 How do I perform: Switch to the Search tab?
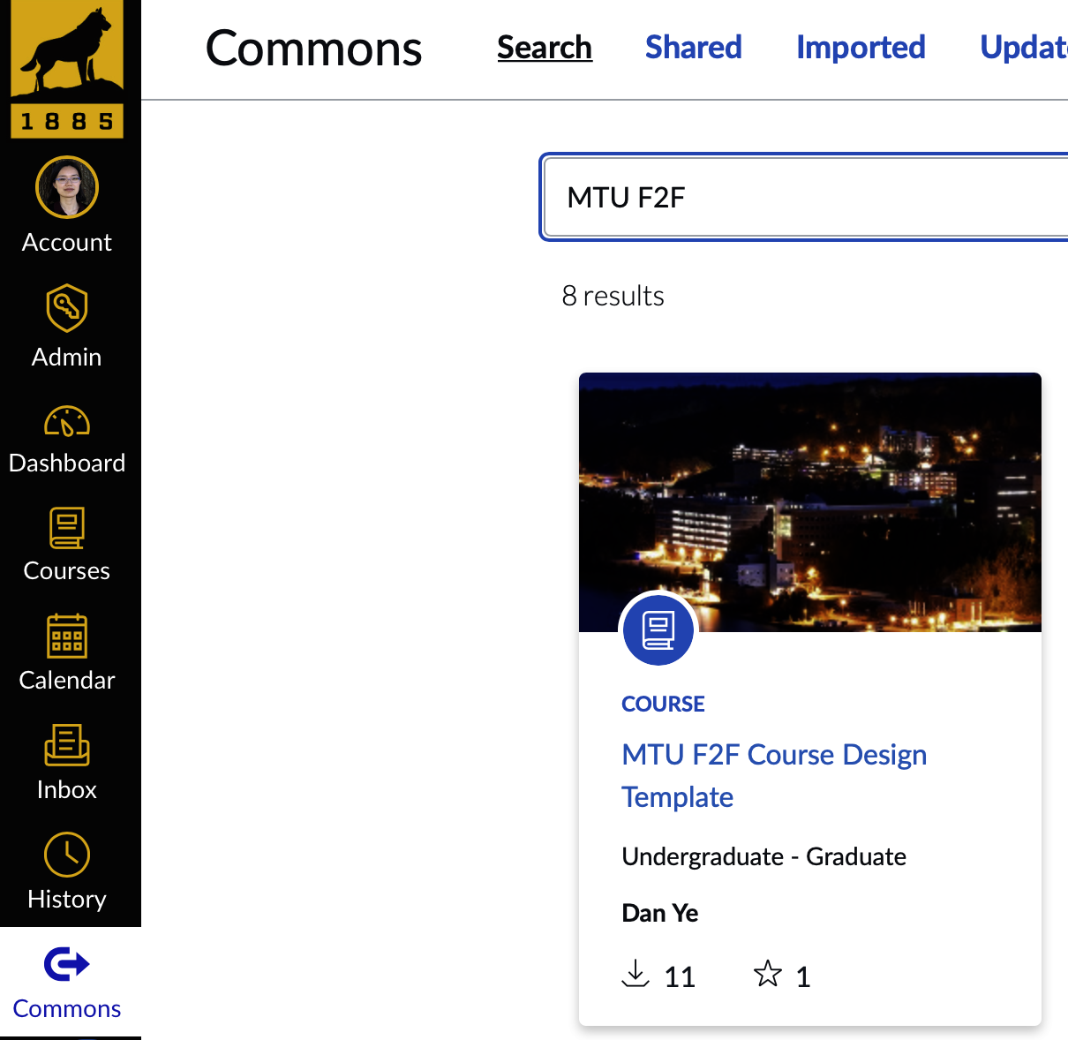545,48
